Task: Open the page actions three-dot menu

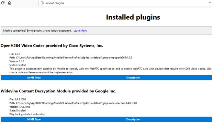Action: coord(210,3)
